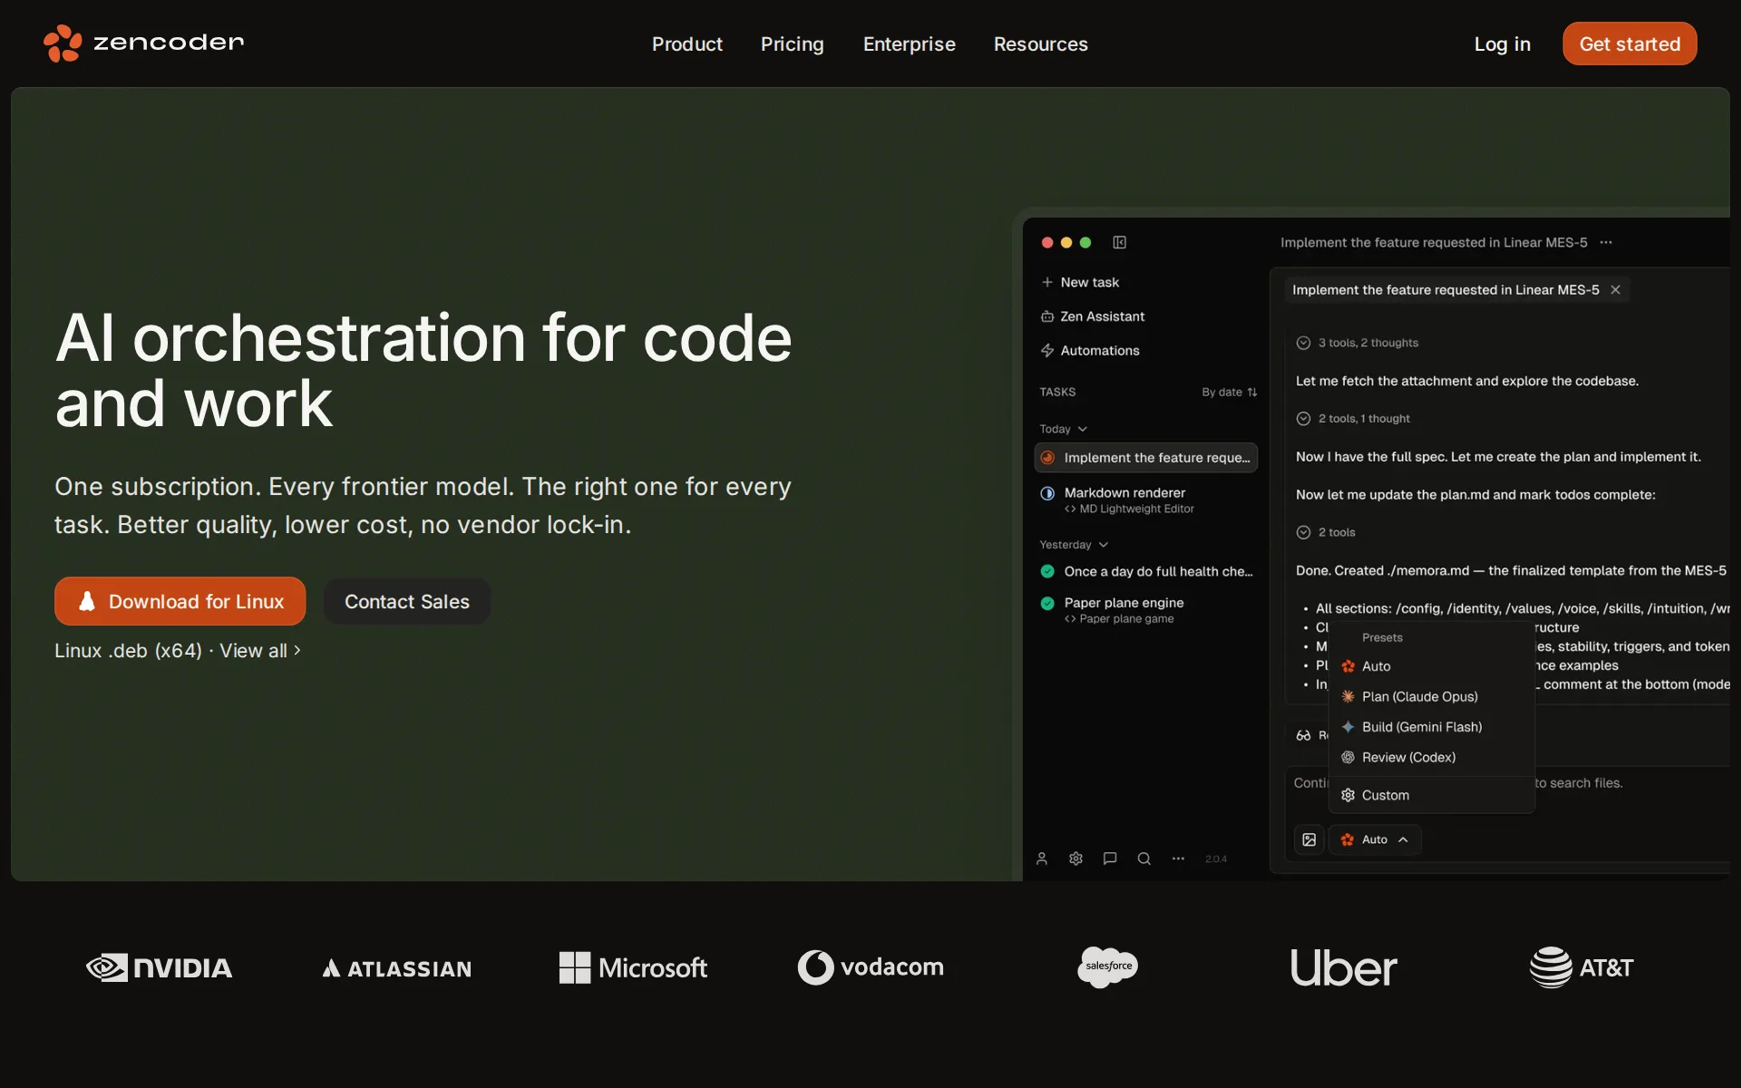This screenshot has width=1741, height=1088.
Task: Select Once a day health check task
Action: point(1146,571)
